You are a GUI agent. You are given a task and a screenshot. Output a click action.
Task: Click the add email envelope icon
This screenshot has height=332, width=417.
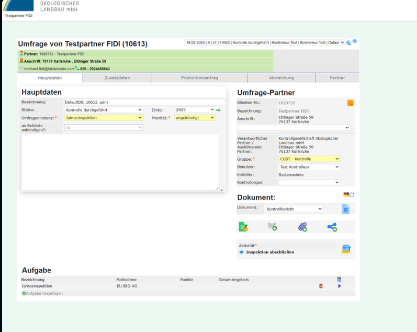click(272, 227)
